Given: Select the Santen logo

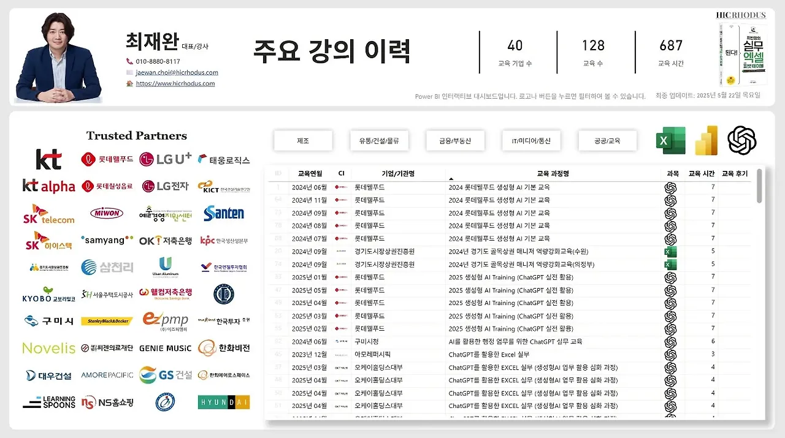Looking at the screenshot, I should point(224,213).
